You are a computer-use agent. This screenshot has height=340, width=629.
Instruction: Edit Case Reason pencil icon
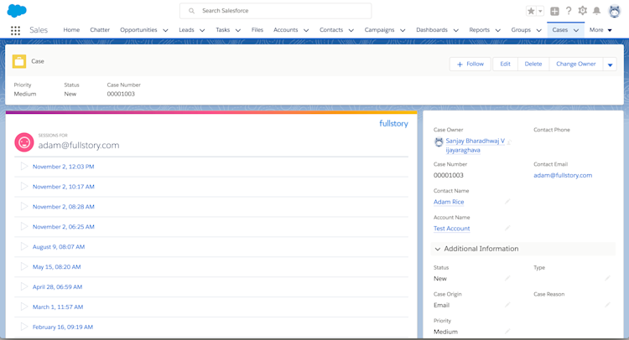[x=608, y=305]
